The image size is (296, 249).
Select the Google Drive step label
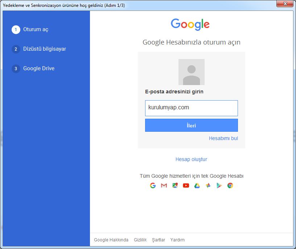pyautogui.click(x=39, y=68)
